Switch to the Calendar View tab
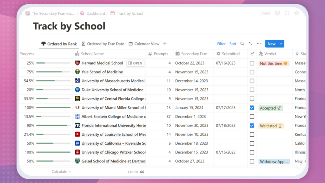Viewport: 325px width, 183px height. coord(144,44)
